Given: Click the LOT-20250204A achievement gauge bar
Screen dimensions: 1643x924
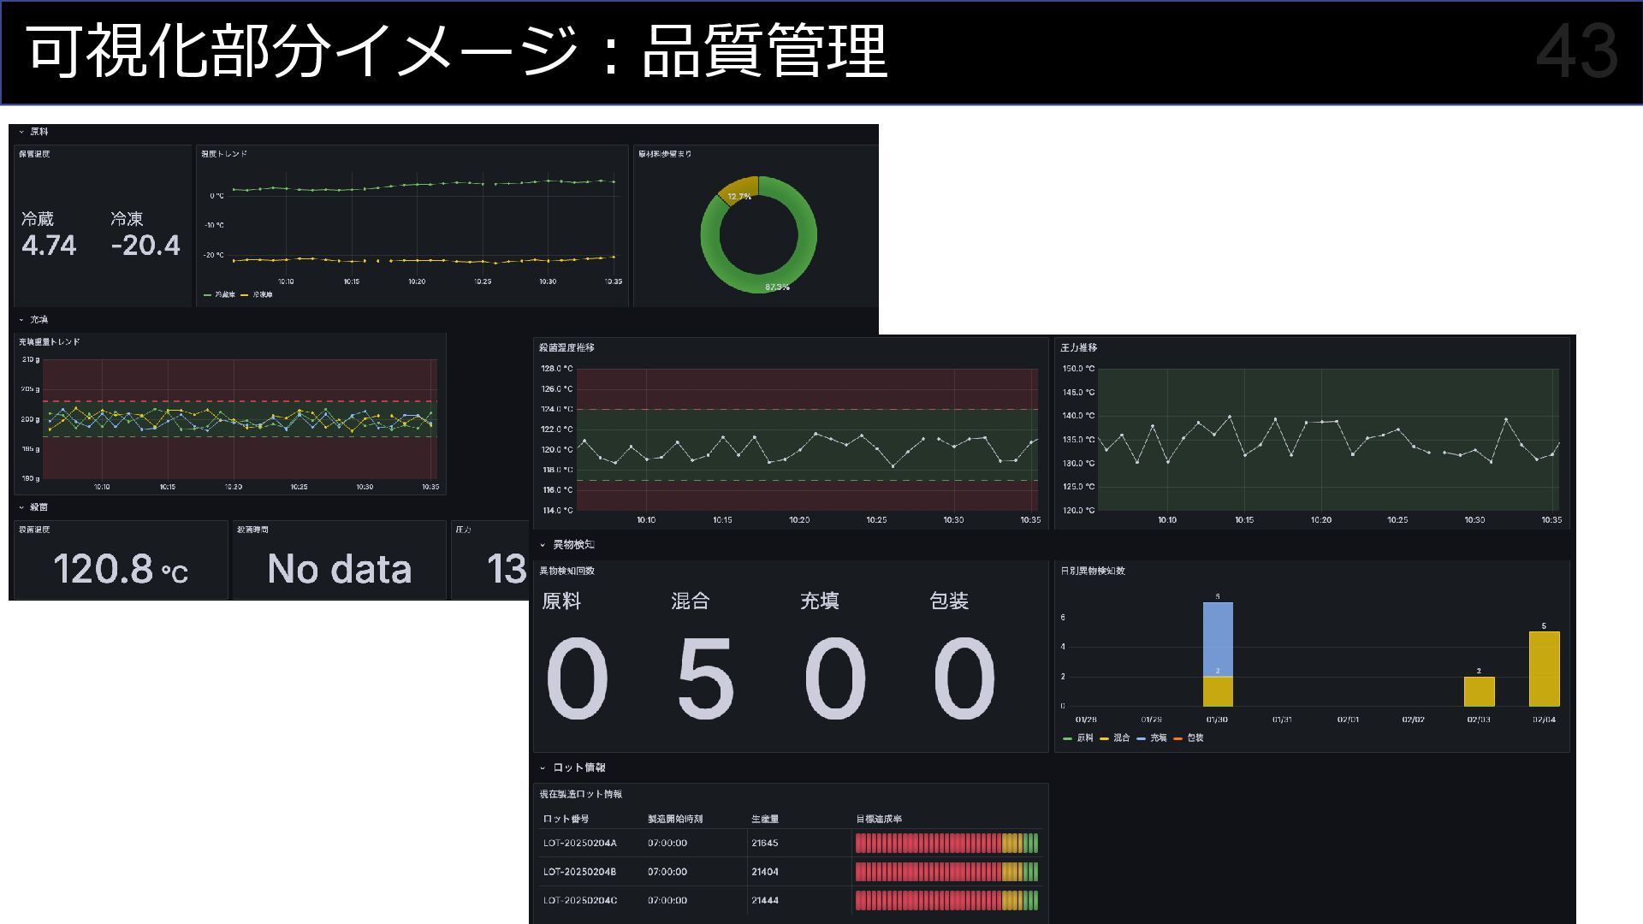Looking at the screenshot, I should [x=946, y=844].
